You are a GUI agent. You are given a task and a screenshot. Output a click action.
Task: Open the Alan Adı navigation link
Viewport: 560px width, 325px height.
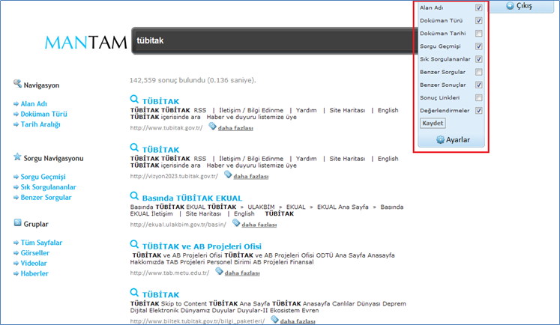point(34,104)
